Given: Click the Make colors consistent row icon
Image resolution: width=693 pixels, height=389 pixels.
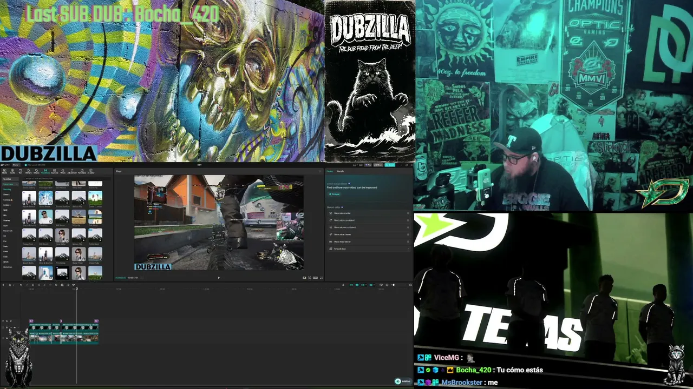Looking at the screenshot, I should click(x=331, y=220).
